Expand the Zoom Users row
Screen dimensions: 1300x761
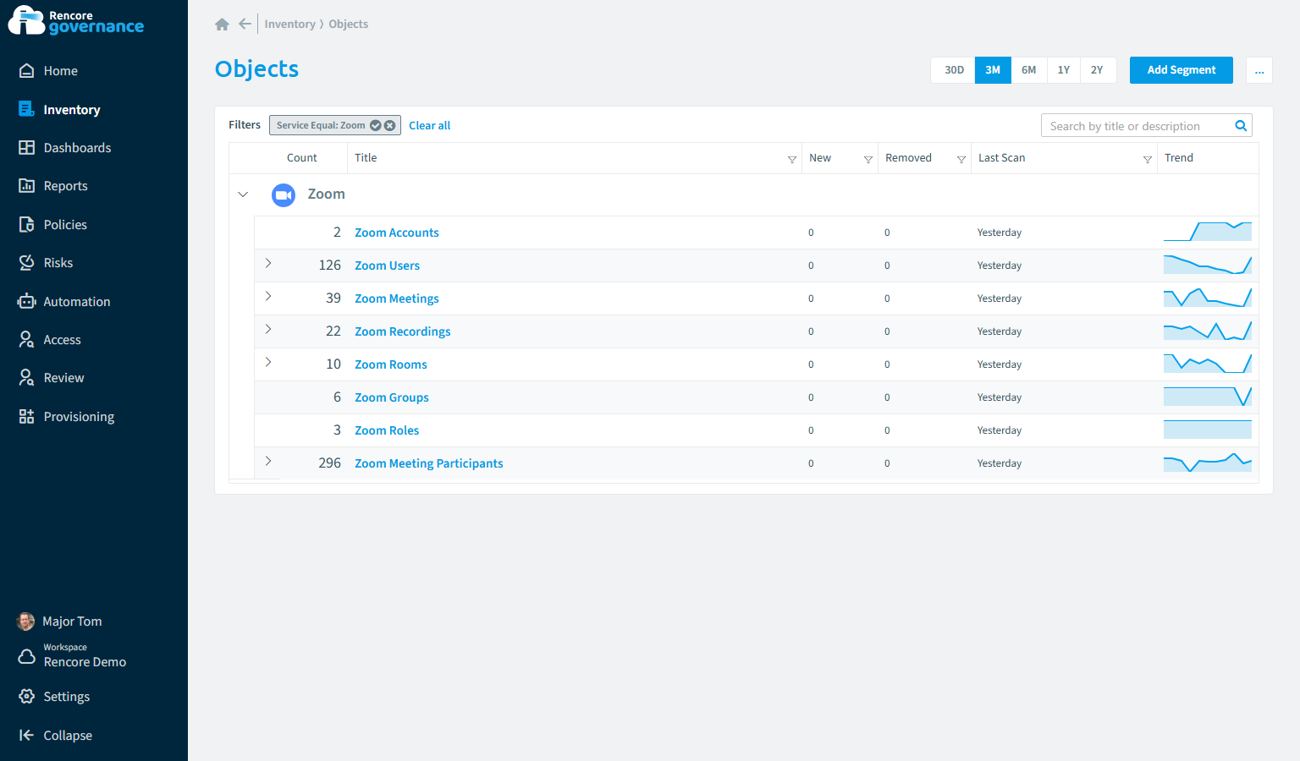click(x=268, y=263)
